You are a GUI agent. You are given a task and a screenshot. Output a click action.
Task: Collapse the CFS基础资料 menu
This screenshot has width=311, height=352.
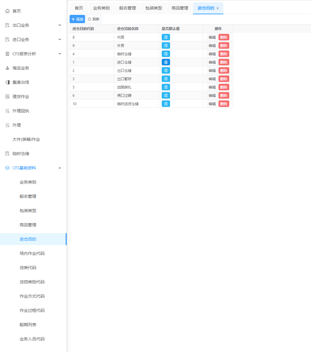coord(60,168)
